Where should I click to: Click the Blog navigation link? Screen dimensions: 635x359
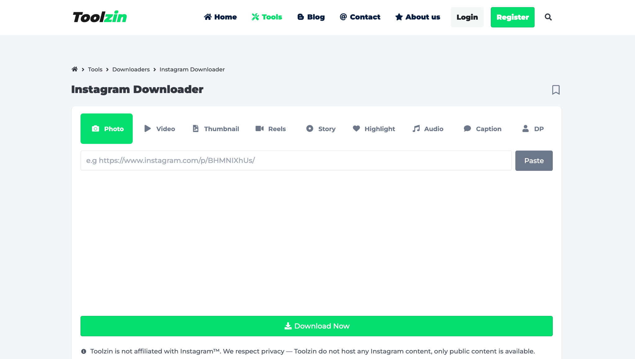(311, 17)
